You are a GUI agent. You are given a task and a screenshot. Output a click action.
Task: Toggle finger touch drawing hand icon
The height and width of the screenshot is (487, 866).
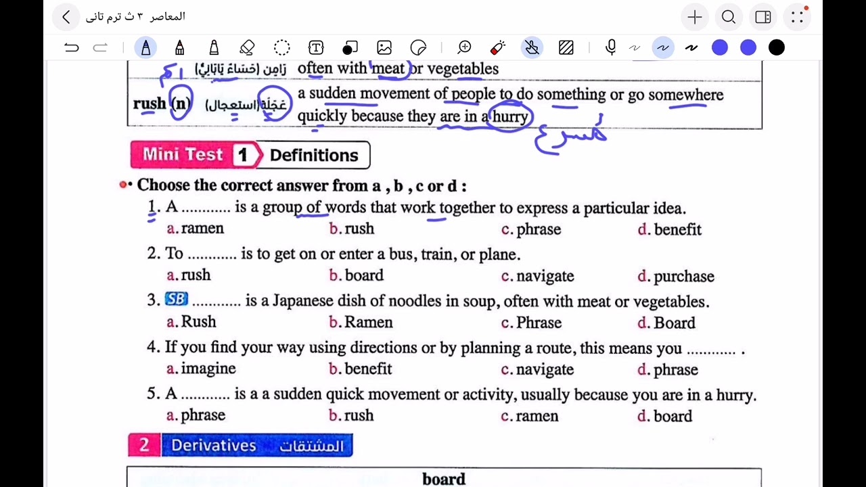tap(532, 47)
